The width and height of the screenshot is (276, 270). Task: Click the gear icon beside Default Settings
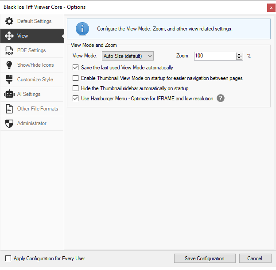[9, 21]
